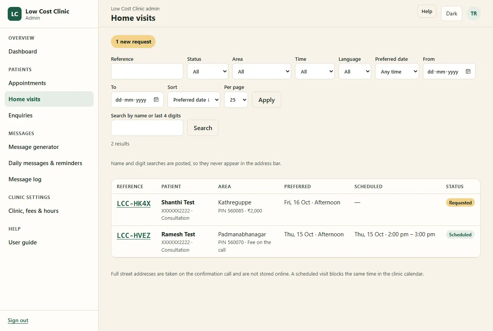Open the TR user avatar
This screenshot has width=493, height=331.
coord(474,13)
